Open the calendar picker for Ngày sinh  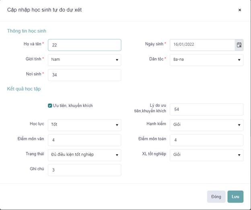239,45
